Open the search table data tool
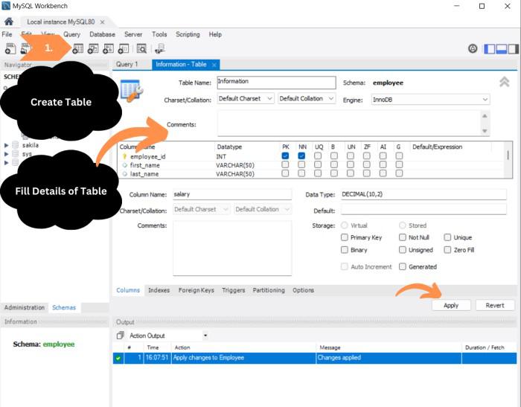Image resolution: width=521 pixels, height=407 pixels. pos(141,48)
